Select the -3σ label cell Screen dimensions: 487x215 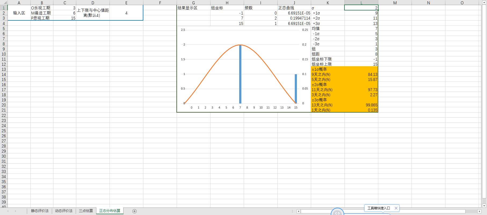[x=328, y=44]
